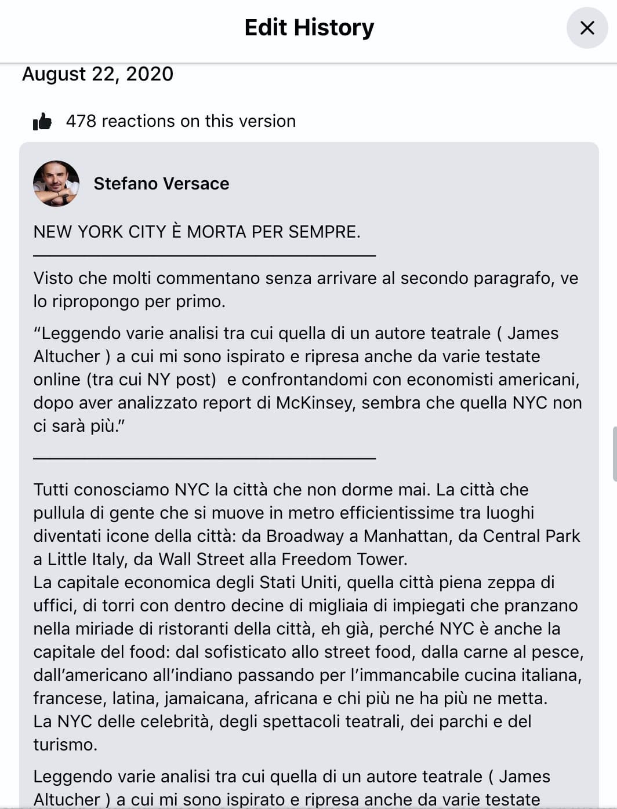Click the 478 reactions on this version text
617x809 pixels.
click(181, 121)
